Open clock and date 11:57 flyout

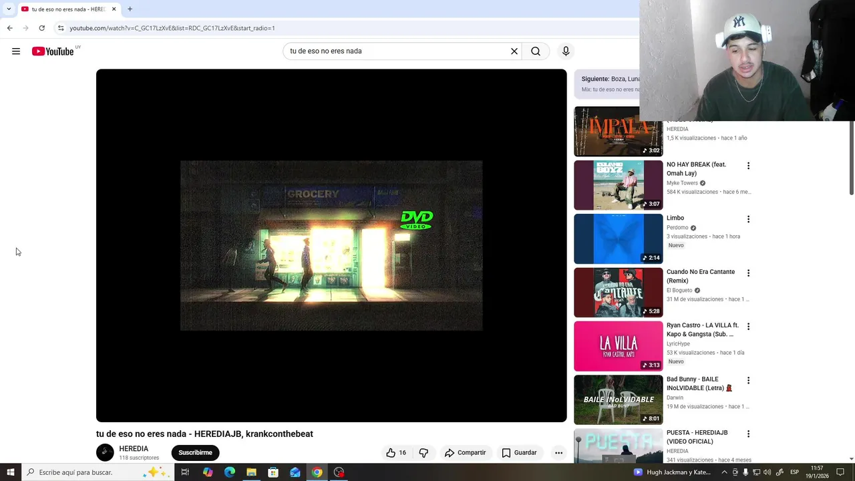[x=816, y=472]
